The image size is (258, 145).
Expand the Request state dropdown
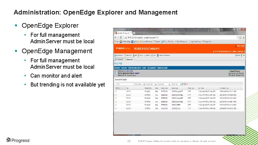(144, 84)
